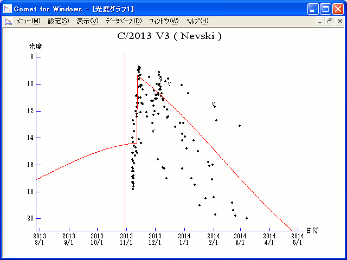Image resolution: width=347 pixels, height=260 pixels.
Task: Click the magenta vertical date line
Action: [x=125, y=141]
